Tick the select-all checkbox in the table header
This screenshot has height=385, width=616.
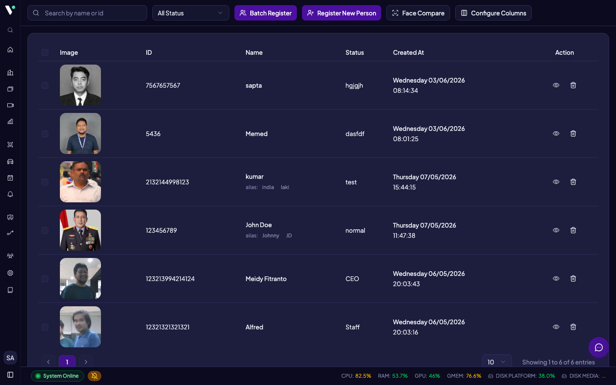click(x=45, y=53)
